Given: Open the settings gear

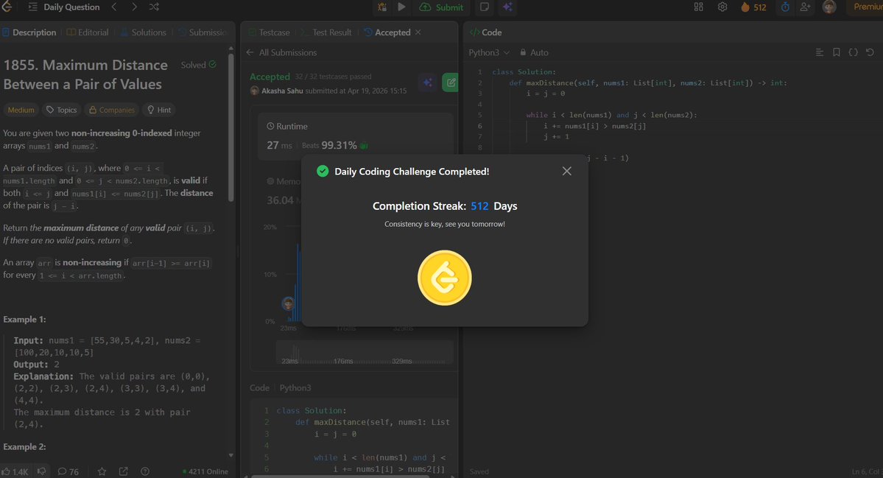Looking at the screenshot, I should [722, 7].
